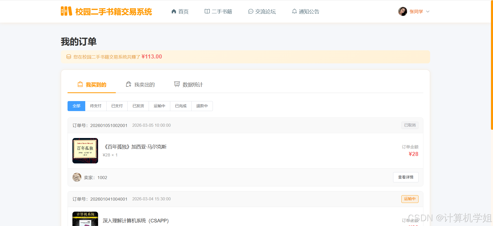493x226 pixels.
Task: Filter orders by 已完成
Action: click(x=181, y=106)
